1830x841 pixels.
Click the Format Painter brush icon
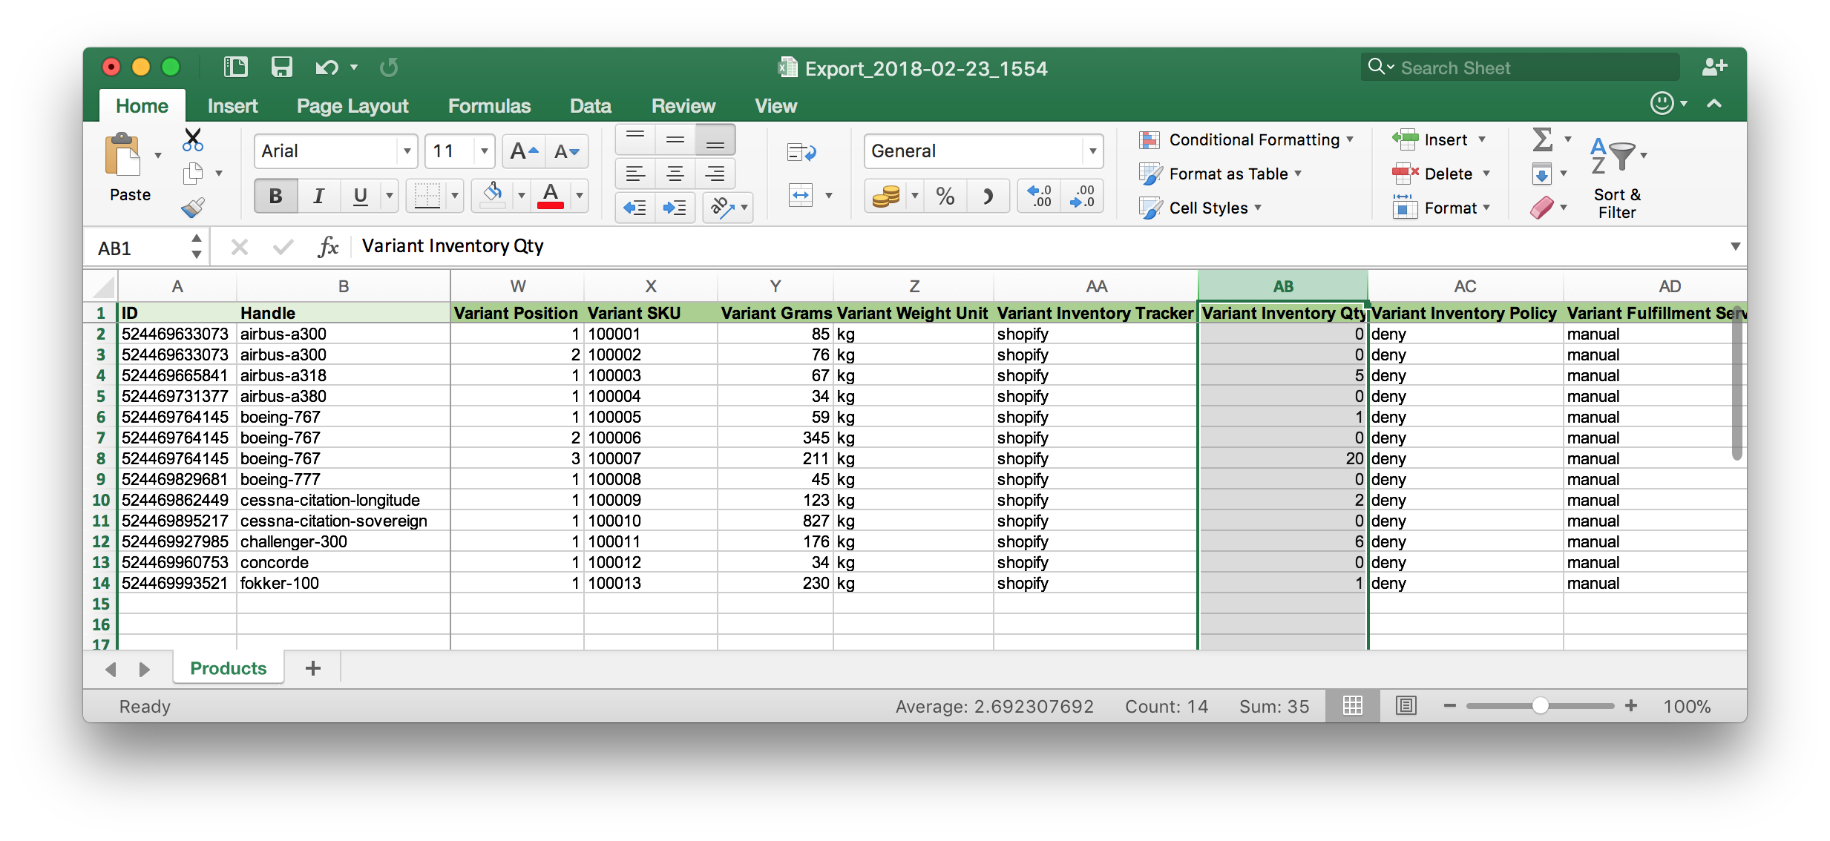[x=193, y=208]
